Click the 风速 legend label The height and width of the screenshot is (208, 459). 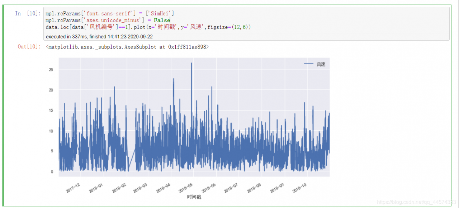click(321, 64)
